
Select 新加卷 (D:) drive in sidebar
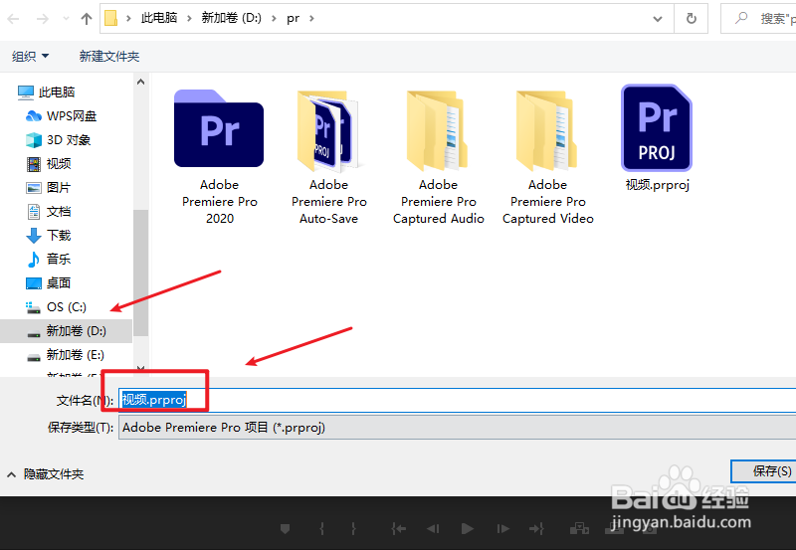pyautogui.click(x=66, y=331)
